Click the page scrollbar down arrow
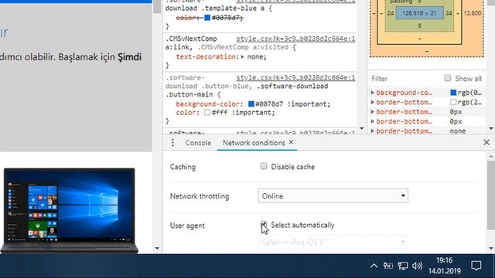This screenshot has width=495, height=278. 157,249
